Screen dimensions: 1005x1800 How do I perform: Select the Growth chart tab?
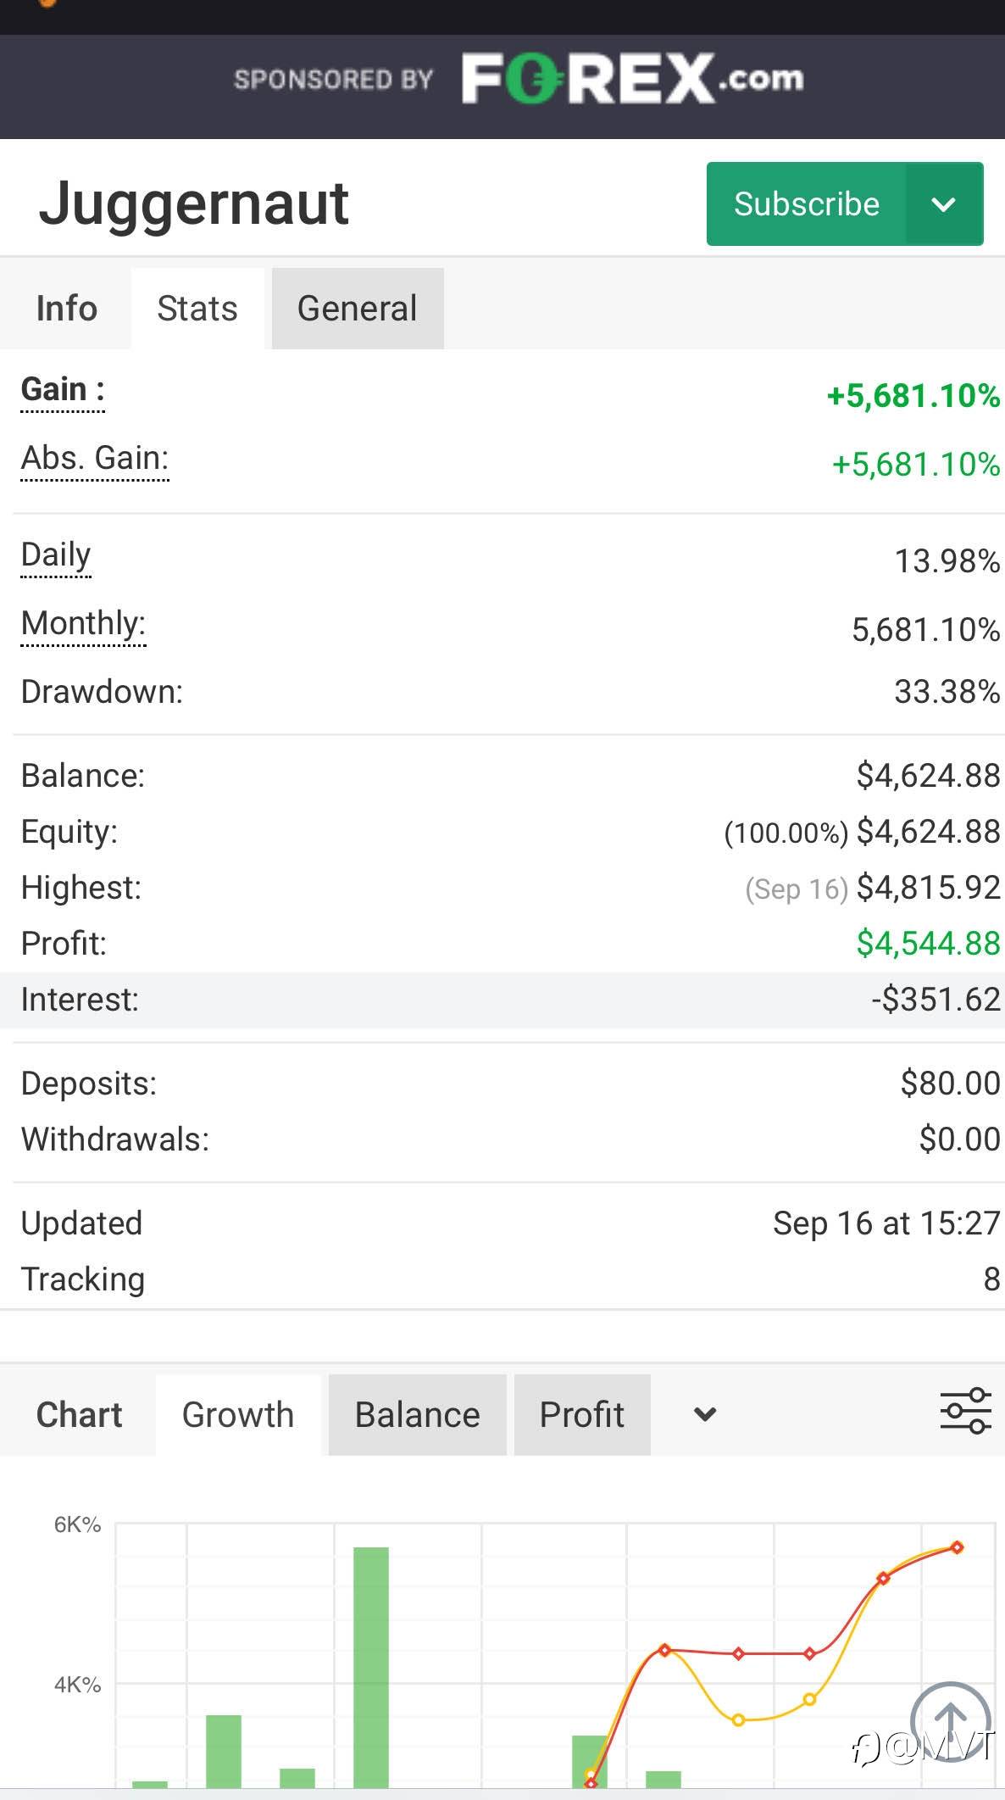(238, 1415)
